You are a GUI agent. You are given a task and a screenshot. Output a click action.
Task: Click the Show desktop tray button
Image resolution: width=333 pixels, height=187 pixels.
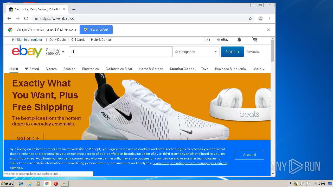click(330, 184)
